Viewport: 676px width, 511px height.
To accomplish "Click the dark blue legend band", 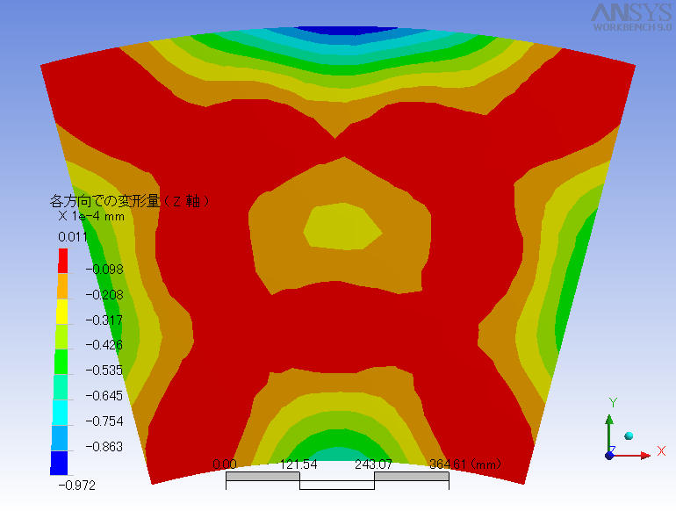I will pyautogui.click(x=59, y=463).
